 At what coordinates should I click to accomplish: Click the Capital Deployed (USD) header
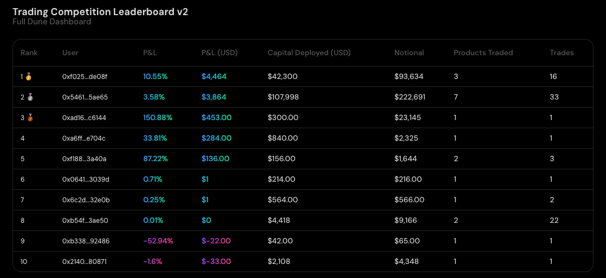tap(309, 52)
